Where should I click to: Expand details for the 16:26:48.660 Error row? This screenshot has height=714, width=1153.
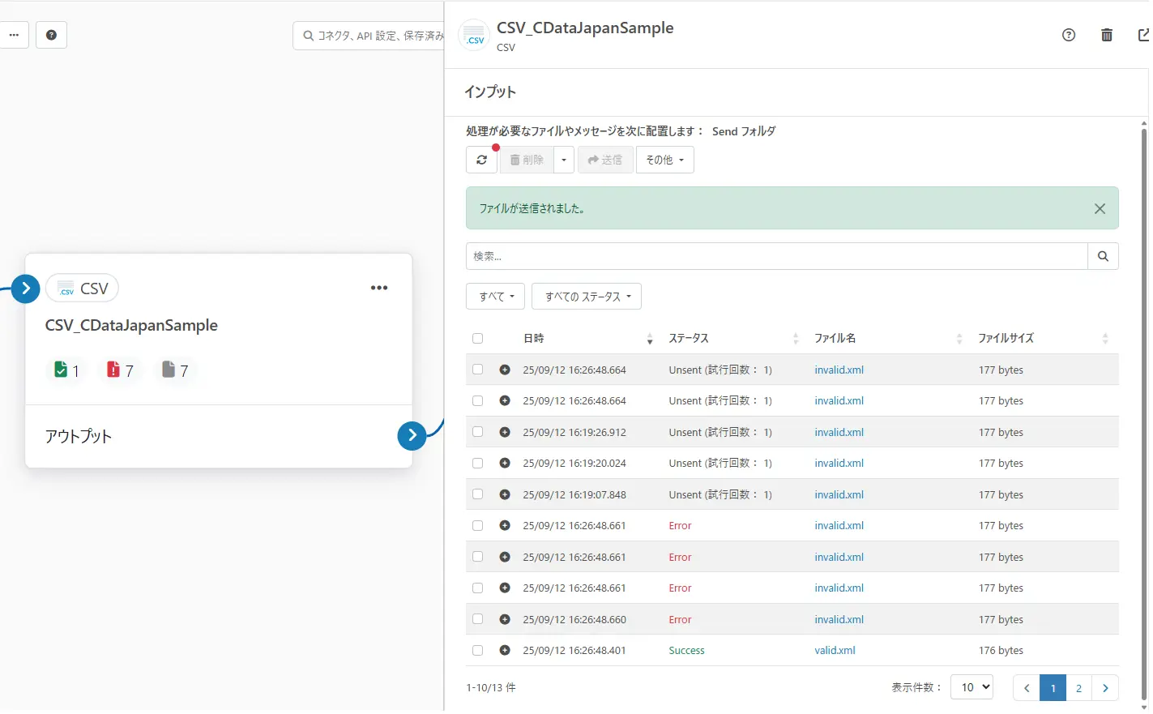point(505,619)
